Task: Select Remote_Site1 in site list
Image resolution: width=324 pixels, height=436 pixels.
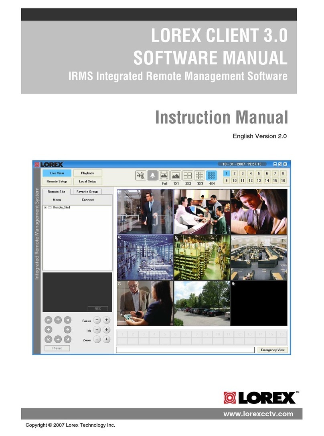Action: click(62, 207)
